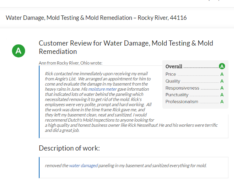Click the Ann from Rocky River author line
The height and width of the screenshot is (185, 234).
70,63
